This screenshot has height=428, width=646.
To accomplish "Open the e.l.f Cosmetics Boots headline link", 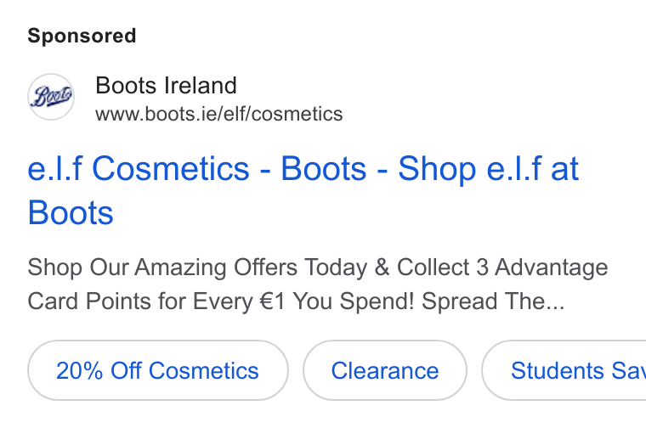I will (303, 190).
